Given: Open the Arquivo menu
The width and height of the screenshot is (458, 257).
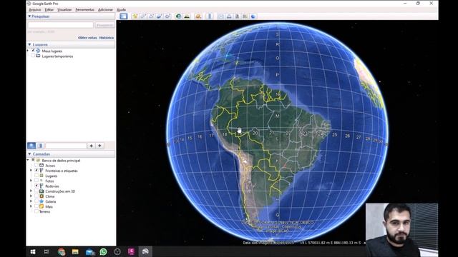Looking at the screenshot, I should click(x=35, y=9).
